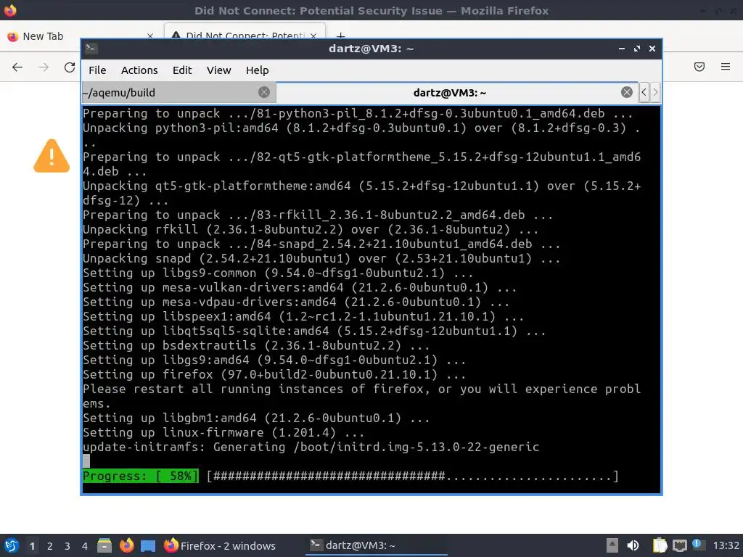Open the Actions menu in terminal

point(139,70)
